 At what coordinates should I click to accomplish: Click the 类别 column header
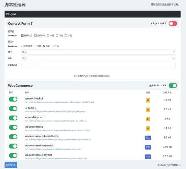point(148,92)
